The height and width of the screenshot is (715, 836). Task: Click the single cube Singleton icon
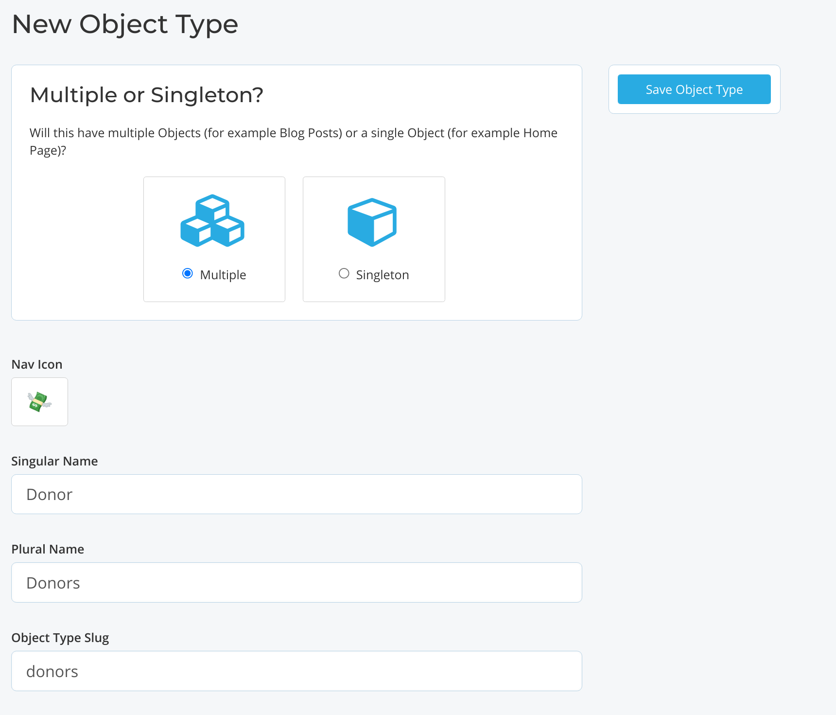[372, 222]
